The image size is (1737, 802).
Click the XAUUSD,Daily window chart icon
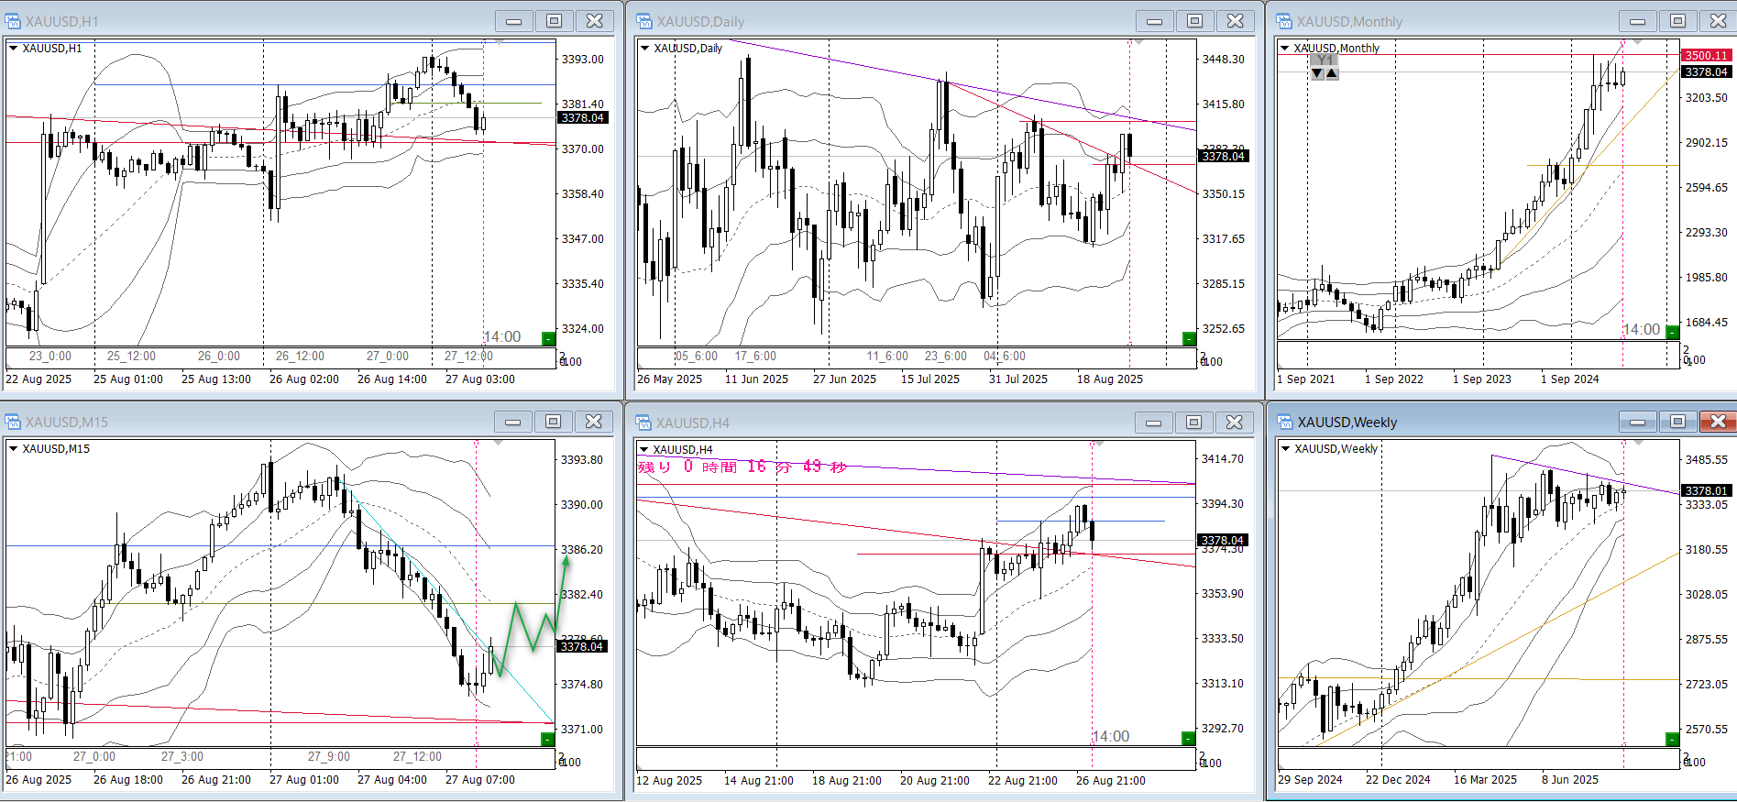coord(644,21)
